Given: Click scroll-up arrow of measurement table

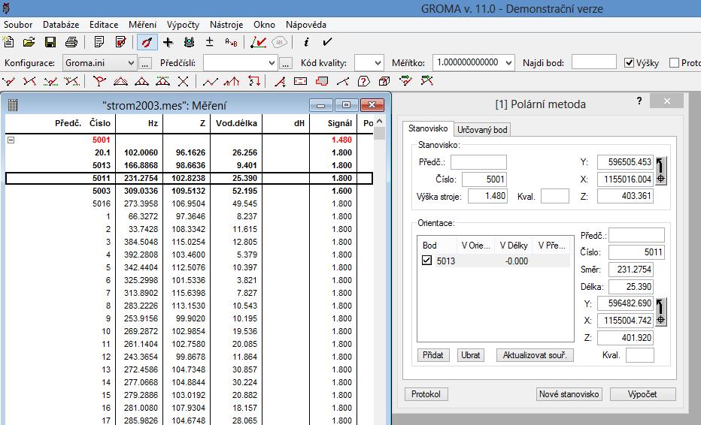Looking at the screenshot, I should click(380, 121).
